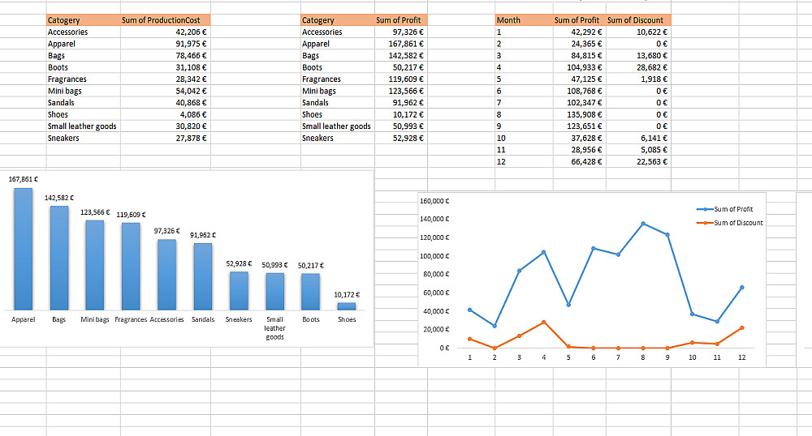The height and width of the screenshot is (436, 812).
Task: Click month 1 discount 10,622 €
Action: (638, 32)
